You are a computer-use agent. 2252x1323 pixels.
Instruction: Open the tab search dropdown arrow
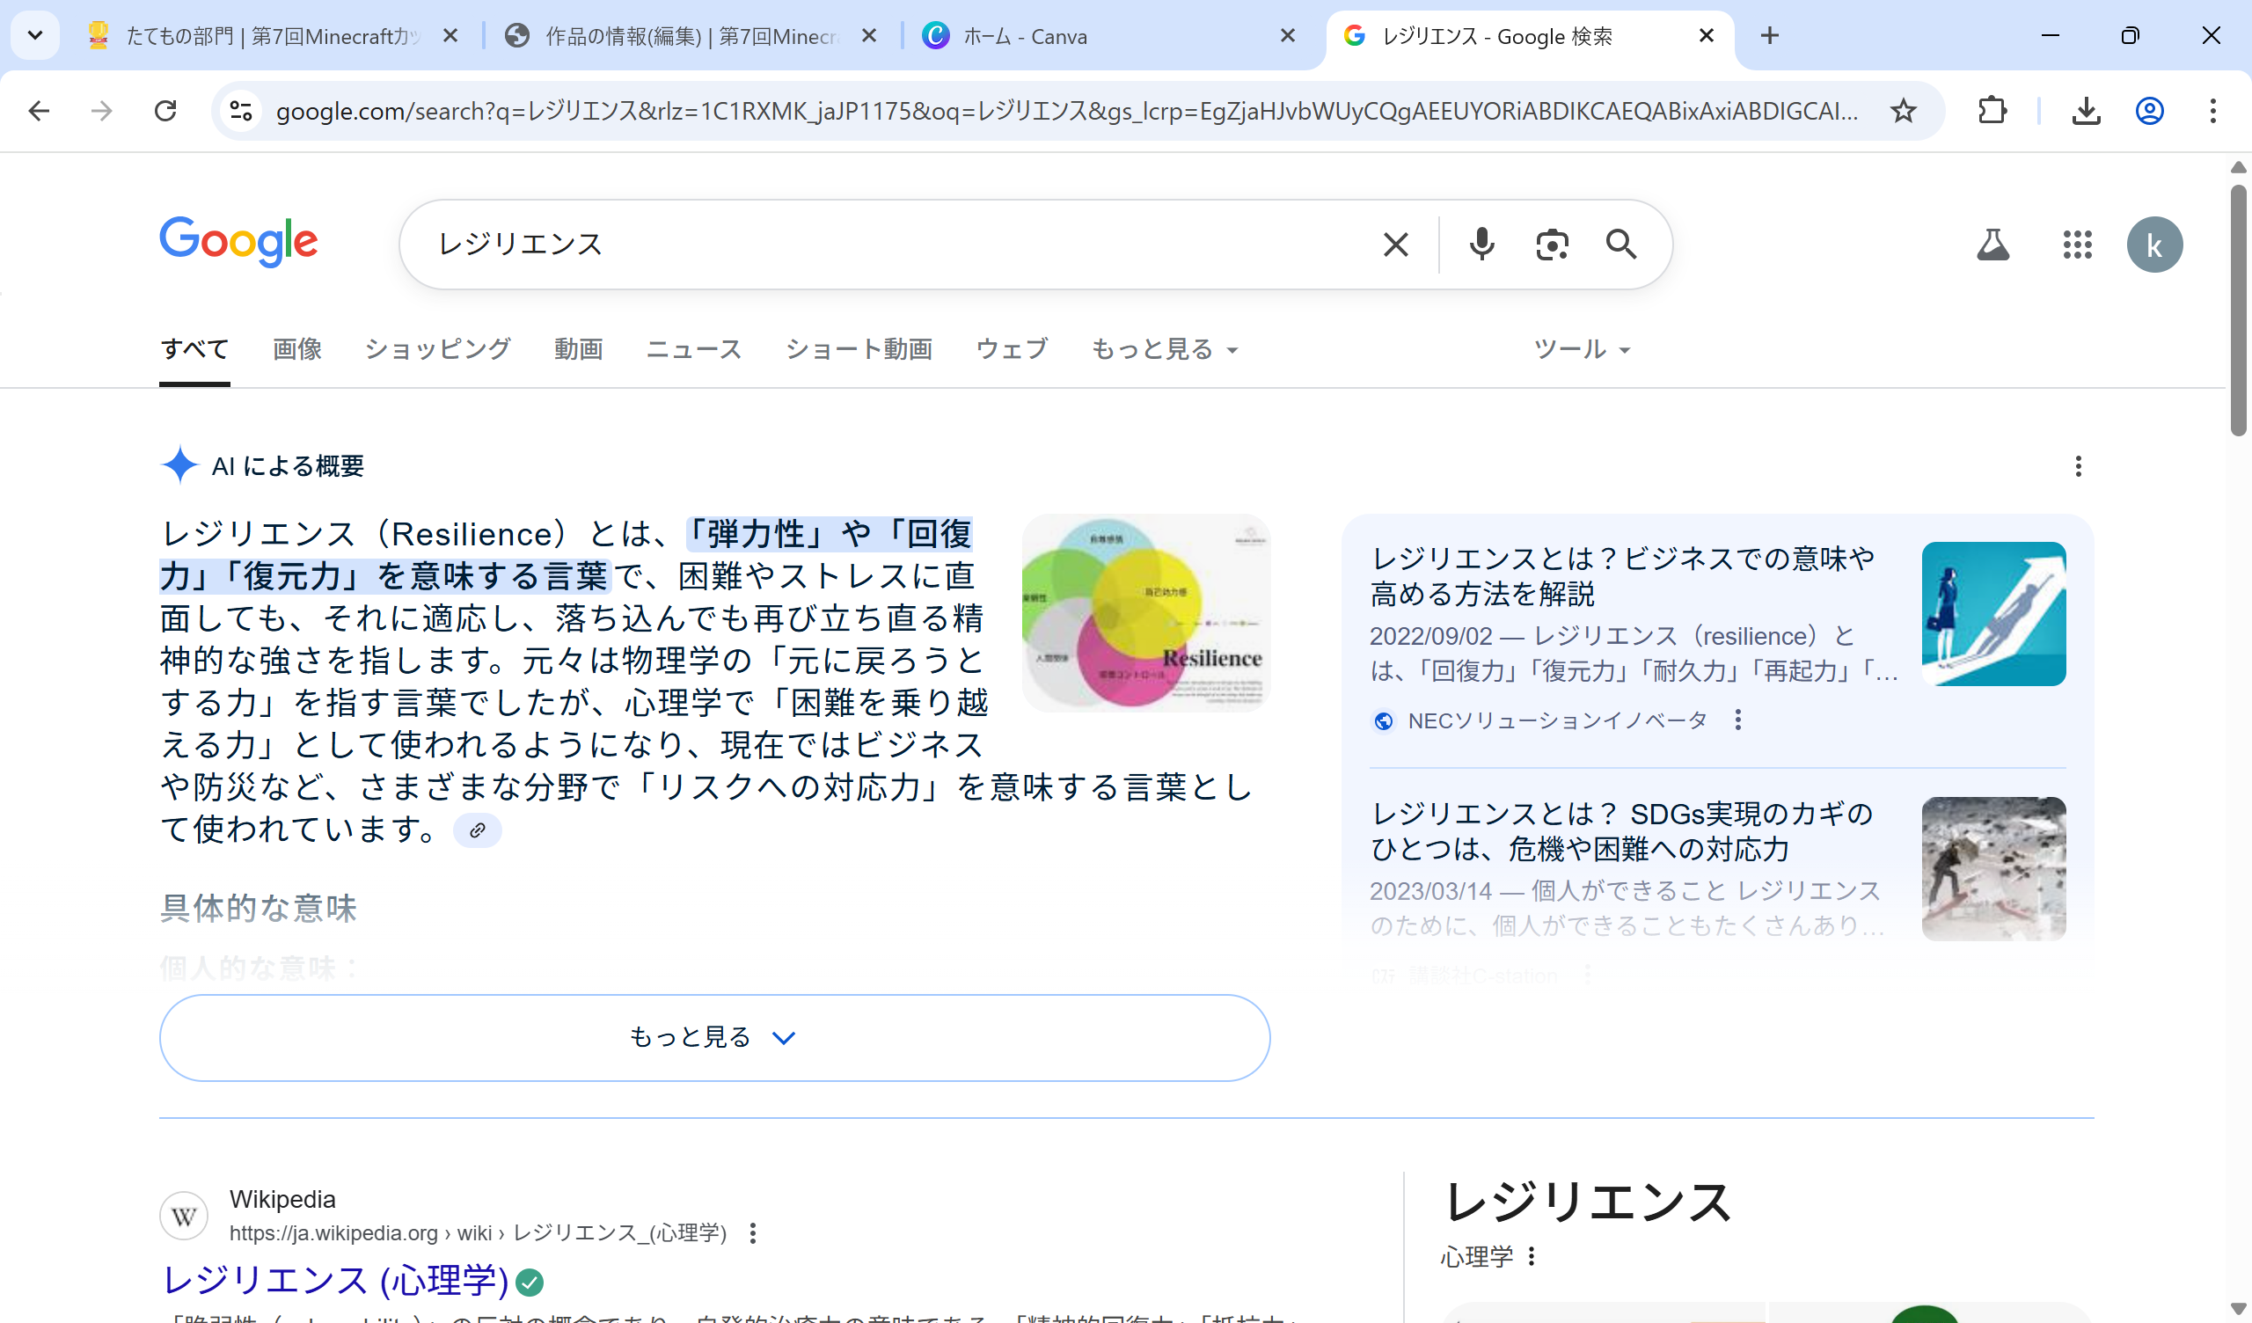coord(35,36)
